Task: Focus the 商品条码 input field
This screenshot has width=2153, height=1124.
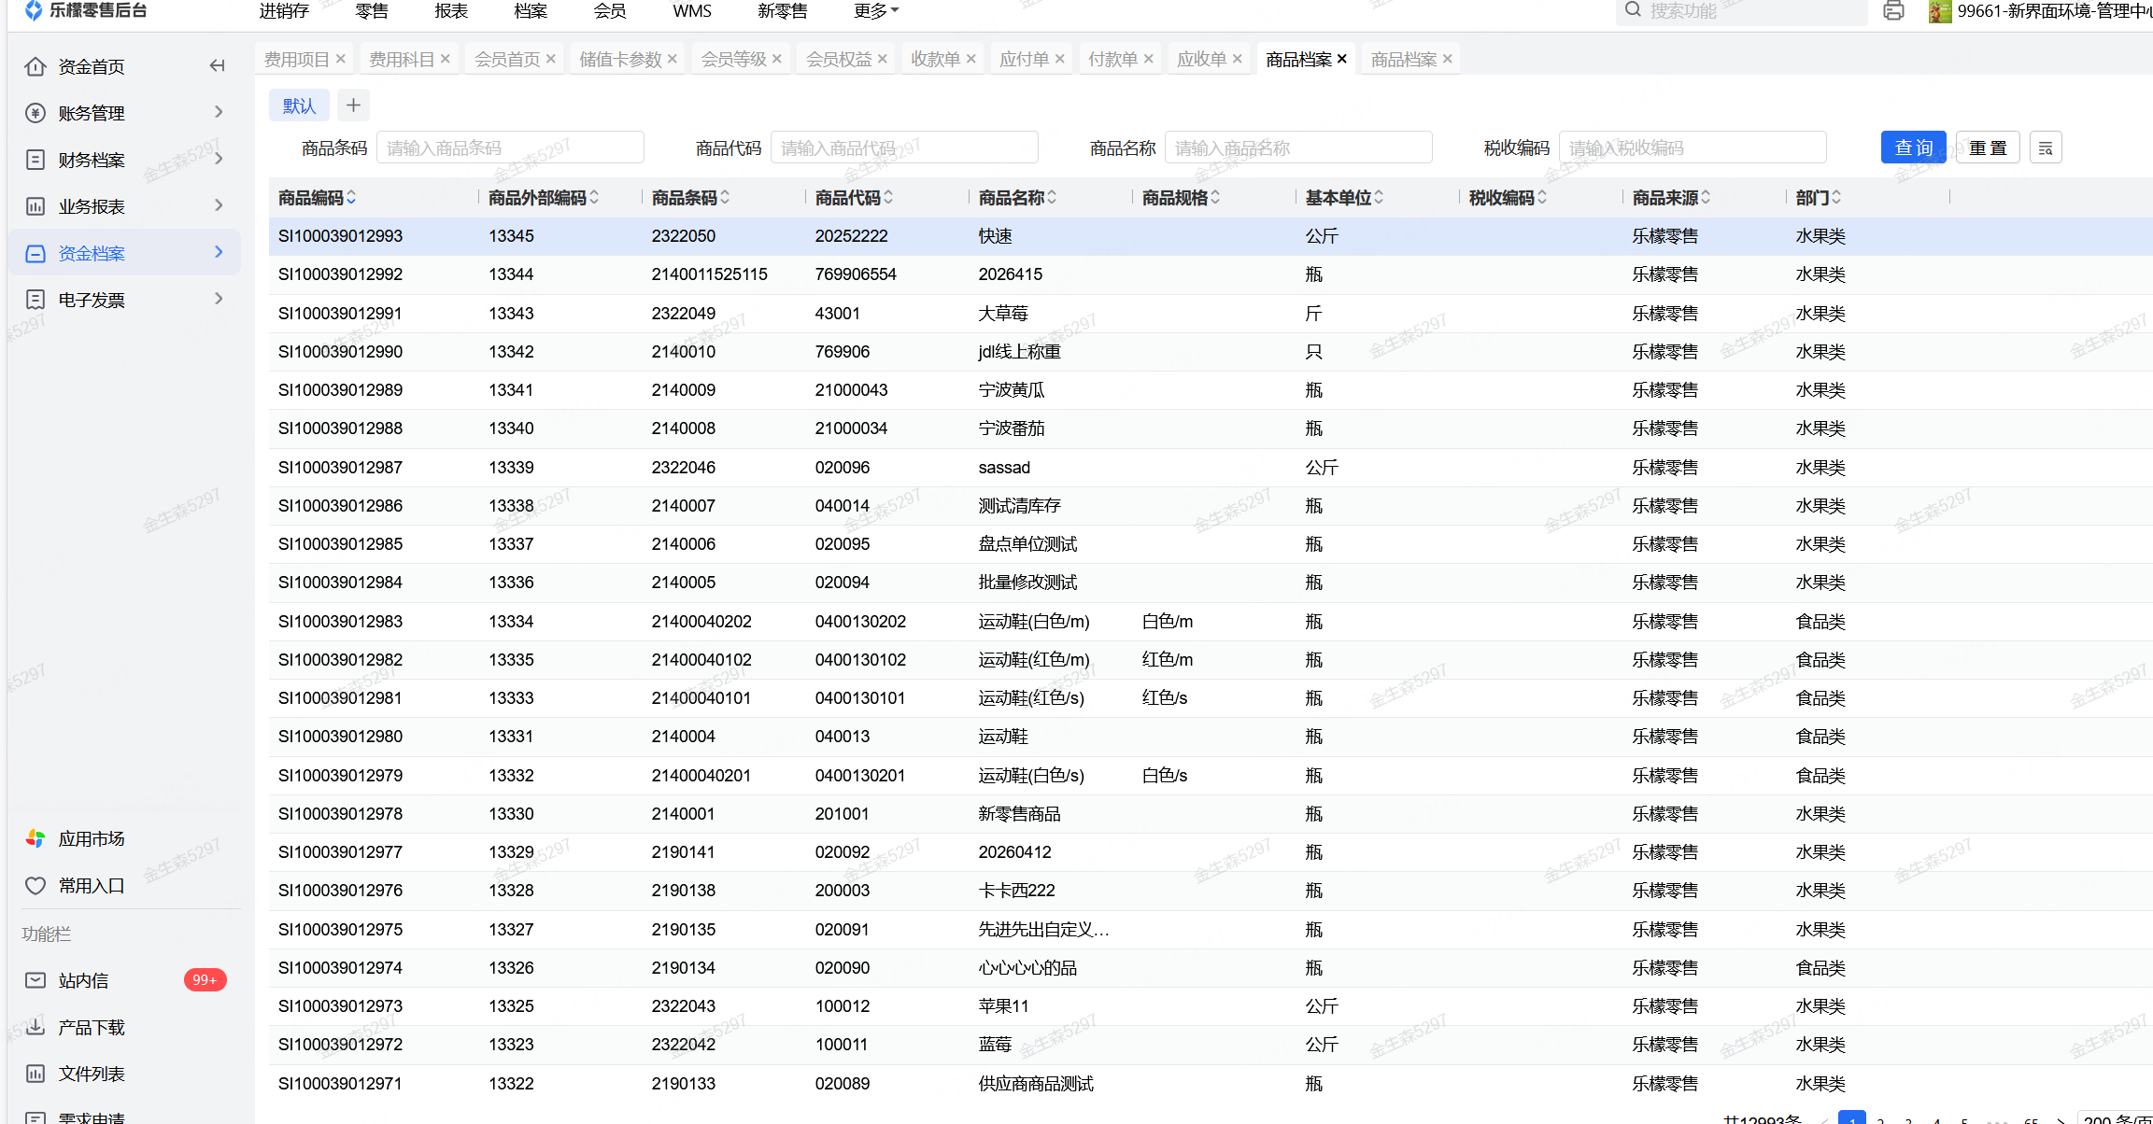Action: coord(509,148)
